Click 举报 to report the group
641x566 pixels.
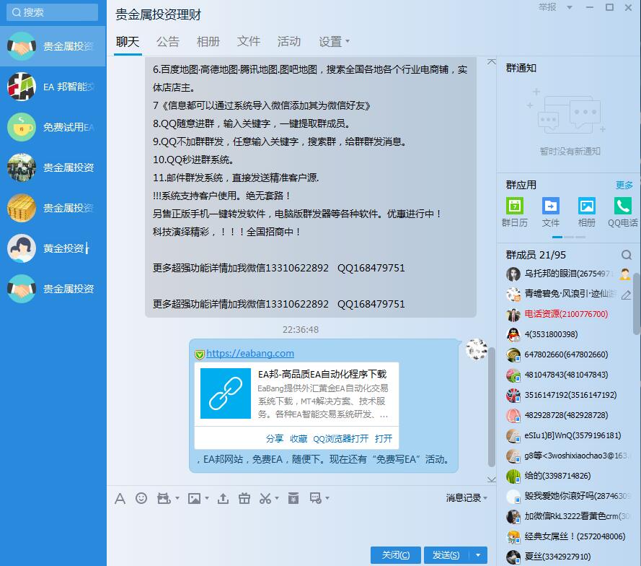coord(547,7)
